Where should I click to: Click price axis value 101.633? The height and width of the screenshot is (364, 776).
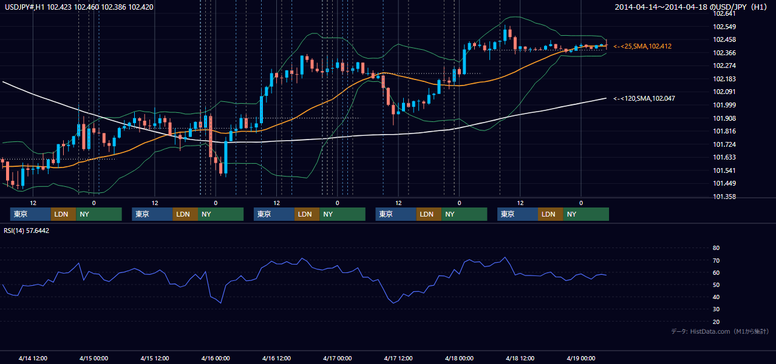[724, 158]
